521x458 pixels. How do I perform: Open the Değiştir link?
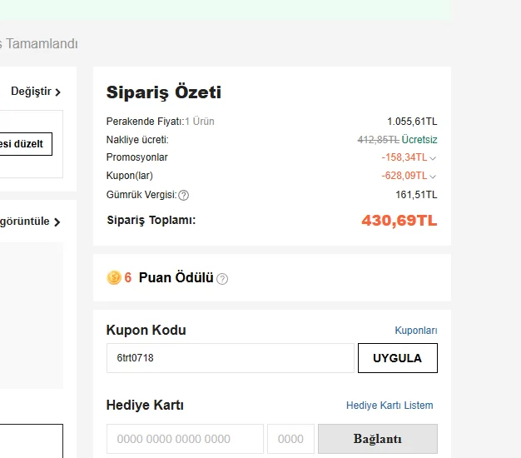coord(35,92)
